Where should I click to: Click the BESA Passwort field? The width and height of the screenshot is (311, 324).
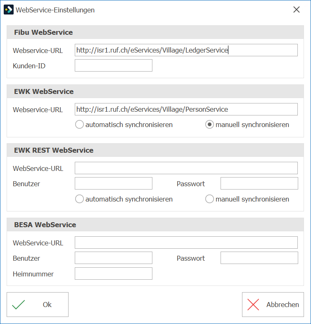point(259,258)
